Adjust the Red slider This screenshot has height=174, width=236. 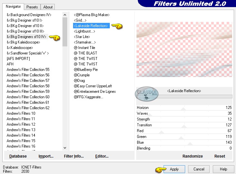[184, 131]
